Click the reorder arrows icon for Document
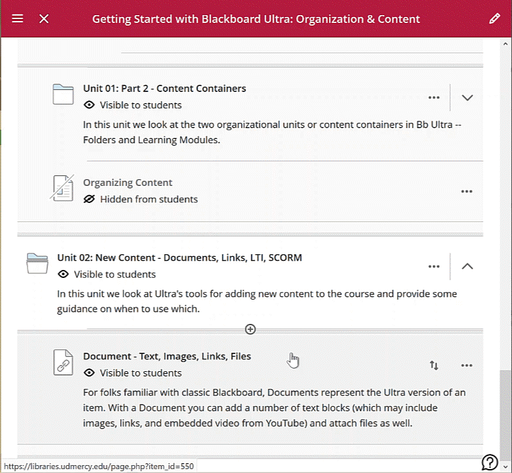Viewport: 512px width, 473px height. point(434,365)
